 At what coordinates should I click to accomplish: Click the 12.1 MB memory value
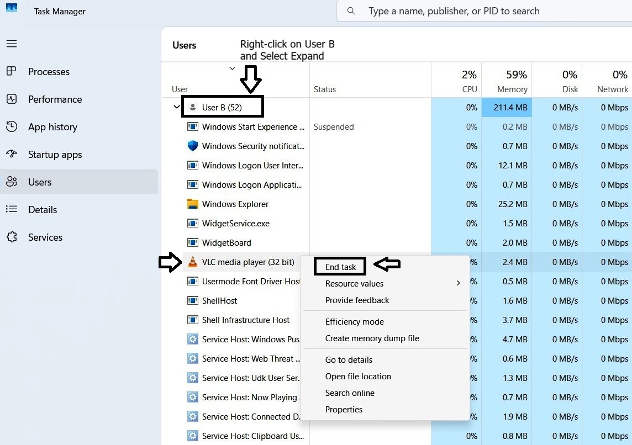pos(512,166)
